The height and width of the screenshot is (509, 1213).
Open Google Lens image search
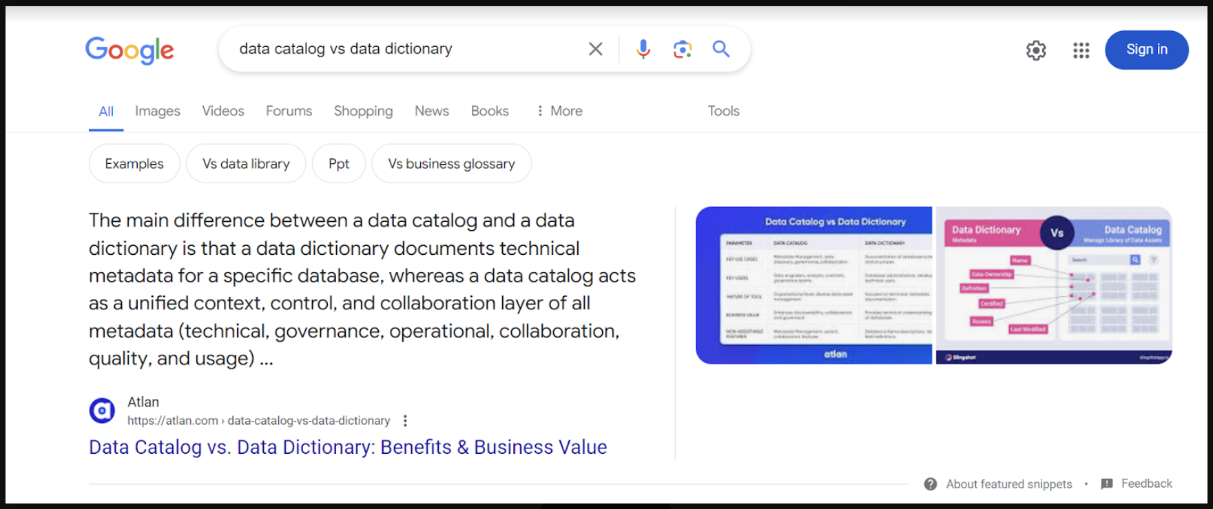tap(683, 49)
